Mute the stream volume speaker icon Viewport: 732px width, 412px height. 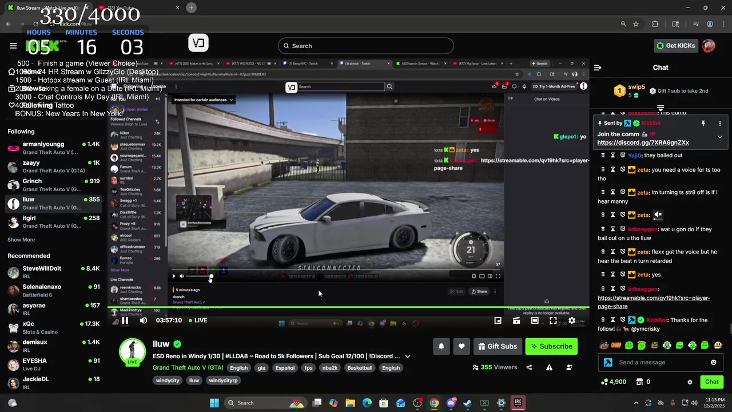coord(144,320)
